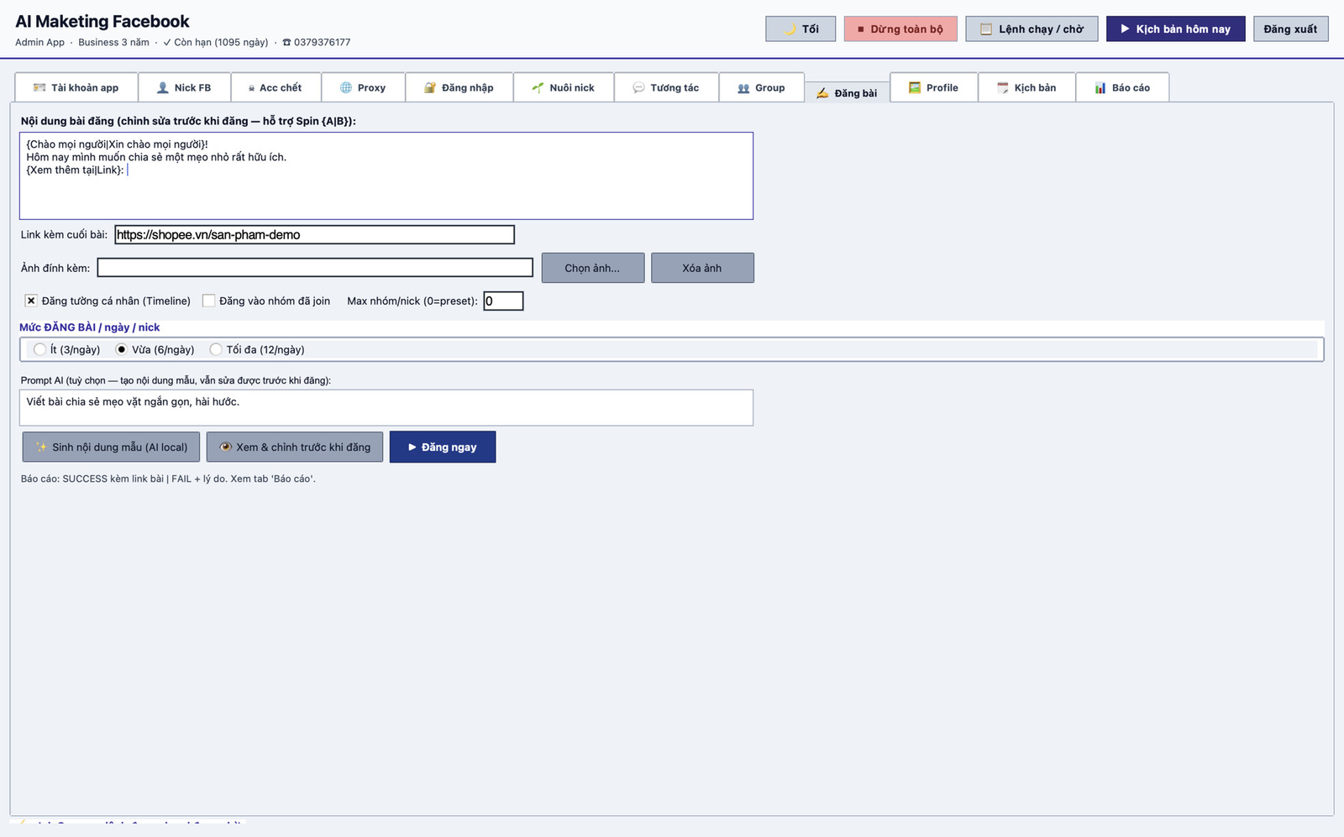Click Chọn ảnh... to pick image
Image resolution: width=1344 pixels, height=837 pixels.
pos(593,268)
